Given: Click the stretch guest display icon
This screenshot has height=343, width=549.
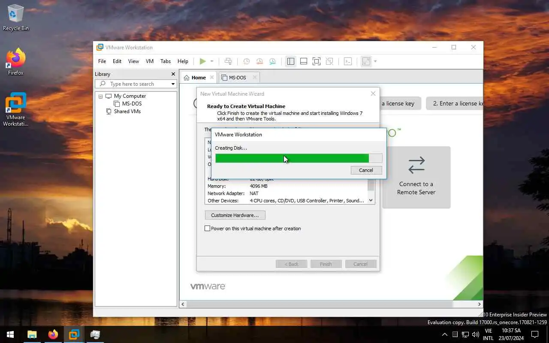Looking at the screenshot, I should coord(366,61).
